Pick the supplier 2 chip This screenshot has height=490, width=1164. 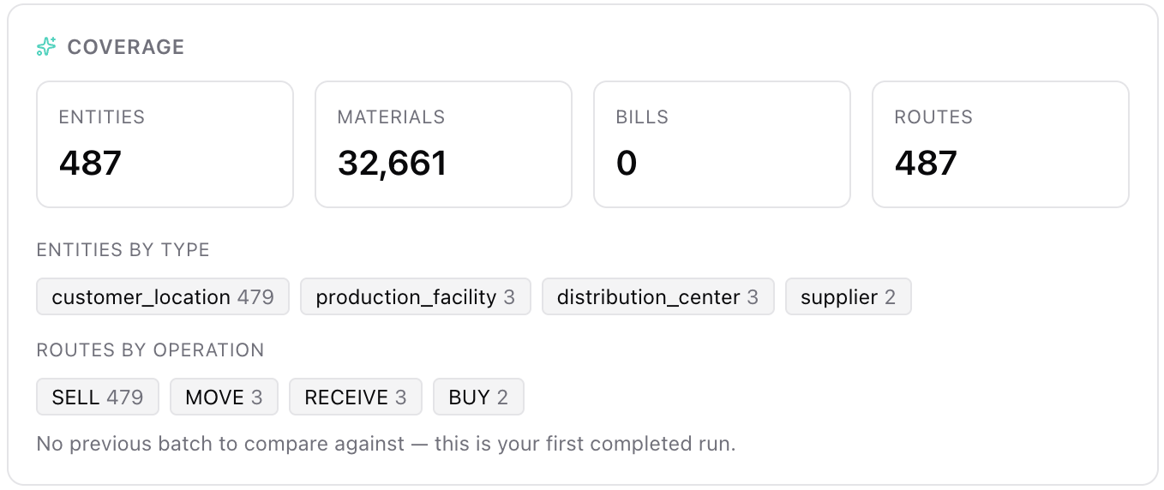849,296
